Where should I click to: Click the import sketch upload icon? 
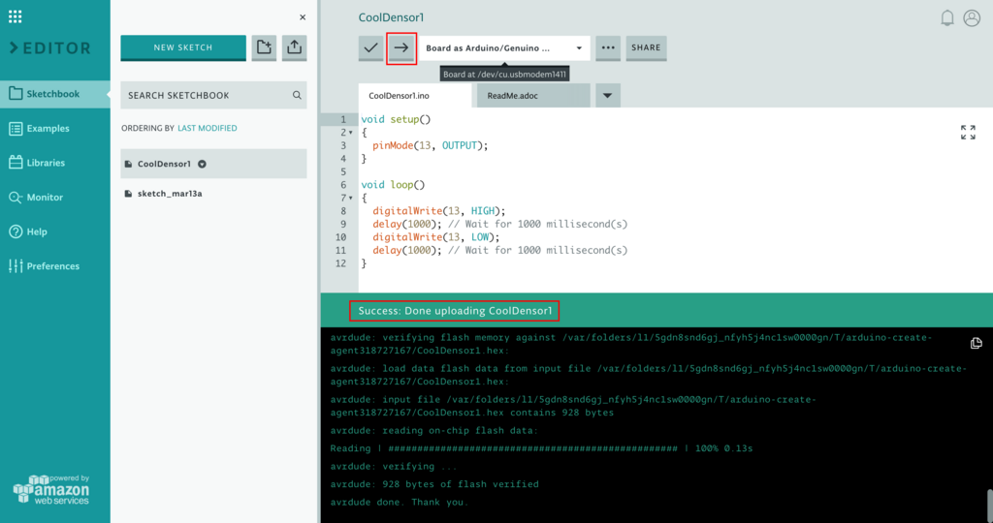pos(294,47)
